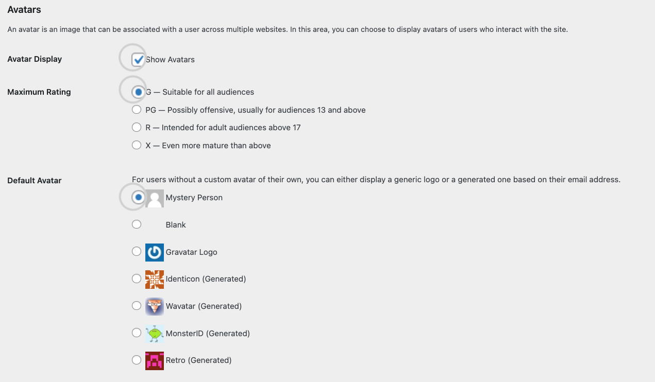
Task: Click the pink Retro pixel avatar image
Action: point(155,361)
